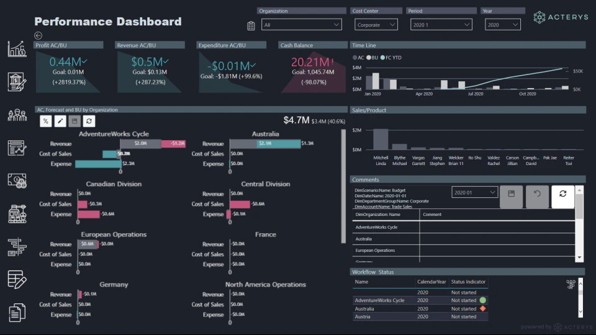Click the refresh icon next to save in chart
596x335 pixels.
(x=89, y=121)
